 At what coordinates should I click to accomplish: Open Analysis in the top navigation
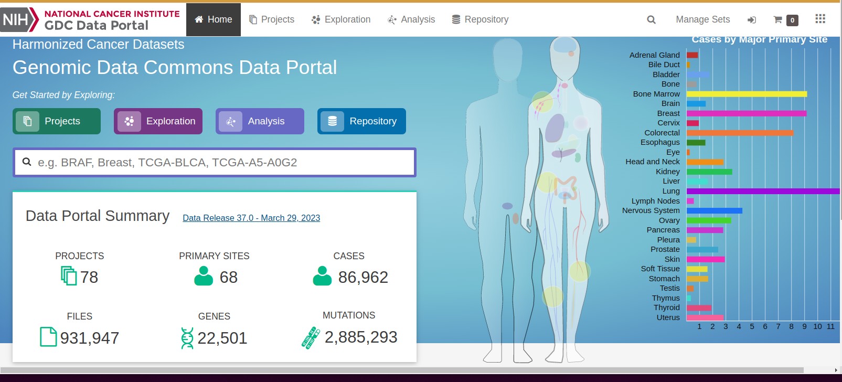pos(411,19)
